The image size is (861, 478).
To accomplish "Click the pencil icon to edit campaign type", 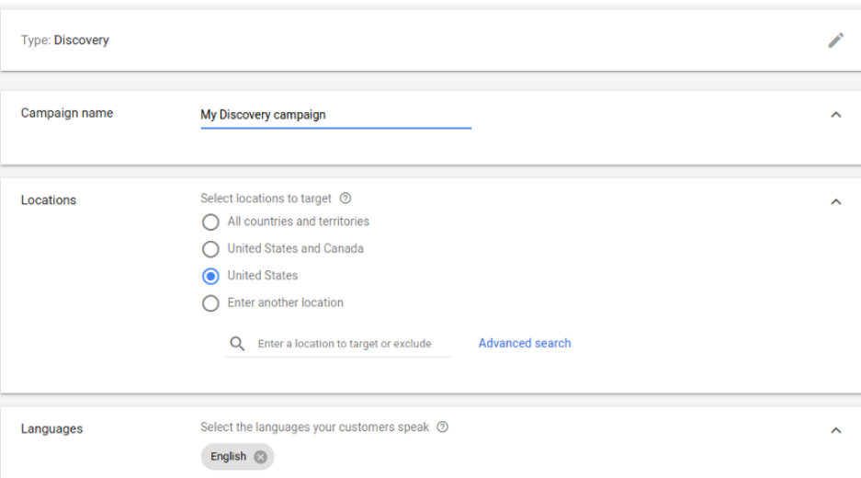I will [x=835, y=40].
